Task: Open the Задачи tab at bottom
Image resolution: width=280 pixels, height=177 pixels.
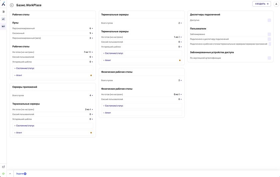Action: [21, 174]
